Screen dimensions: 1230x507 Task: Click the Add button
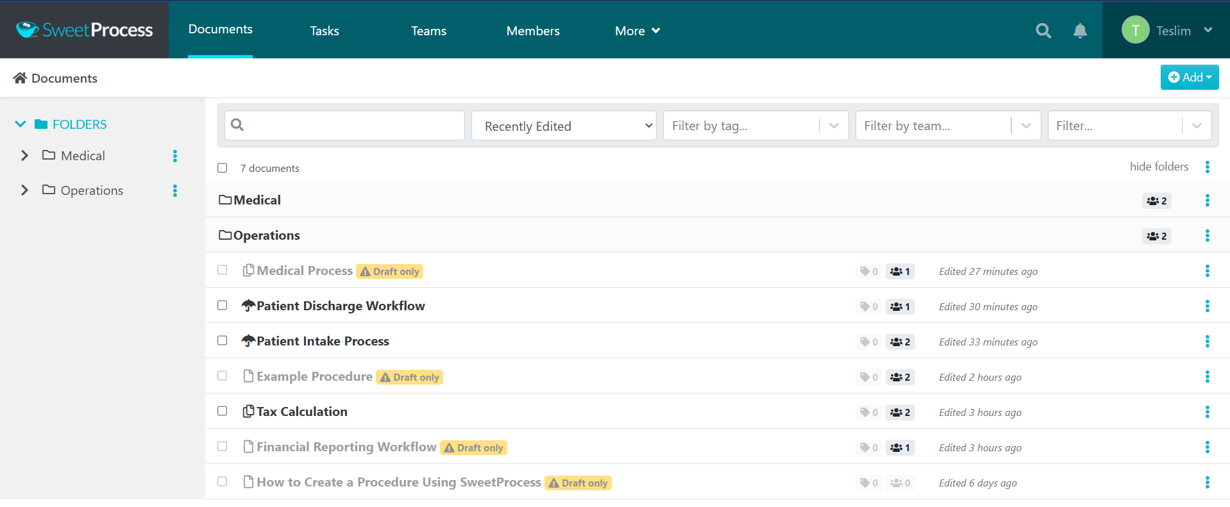(1189, 78)
